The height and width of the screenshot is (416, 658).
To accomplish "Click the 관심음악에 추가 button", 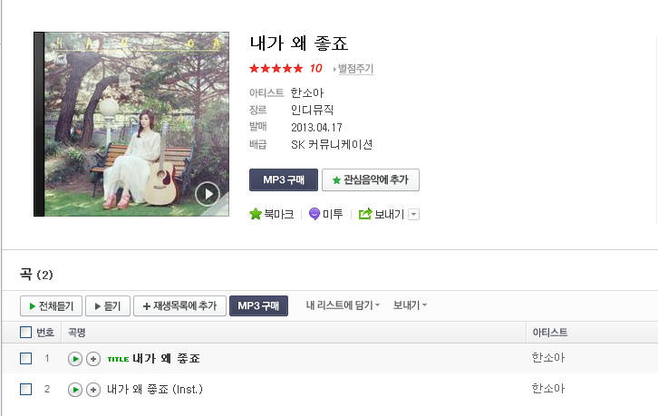I will coord(371,180).
